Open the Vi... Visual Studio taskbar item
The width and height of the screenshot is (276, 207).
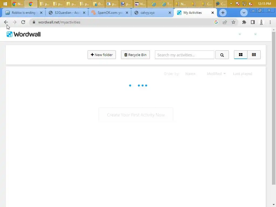[140, 4]
